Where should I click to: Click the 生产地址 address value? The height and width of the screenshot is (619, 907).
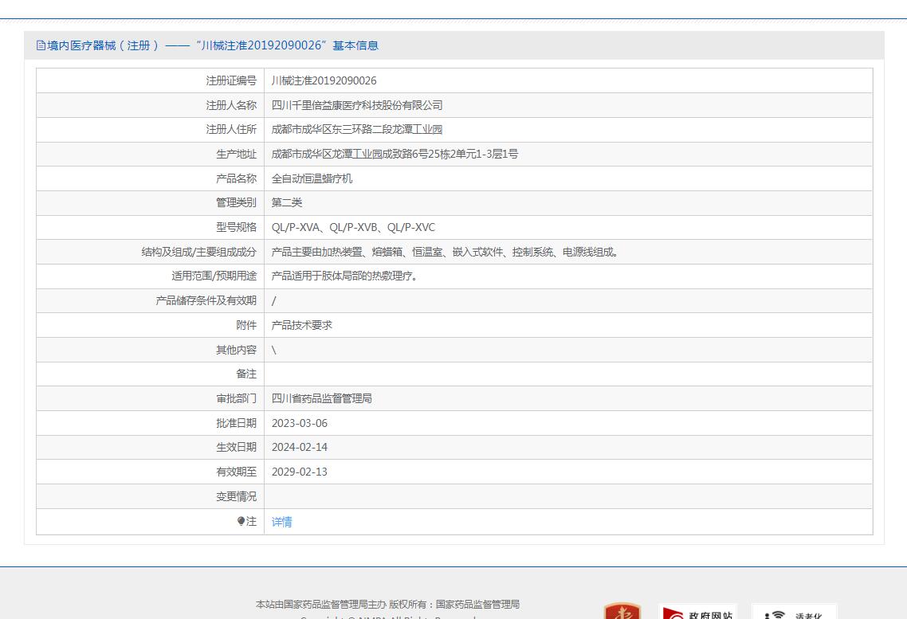click(395, 154)
